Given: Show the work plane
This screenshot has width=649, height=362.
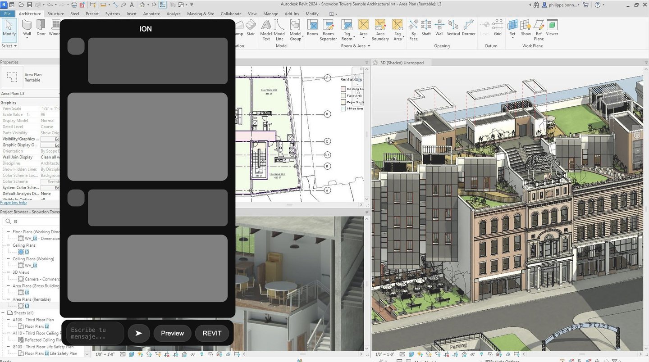Looking at the screenshot, I should pyautogui.click(x=526, y=28).
